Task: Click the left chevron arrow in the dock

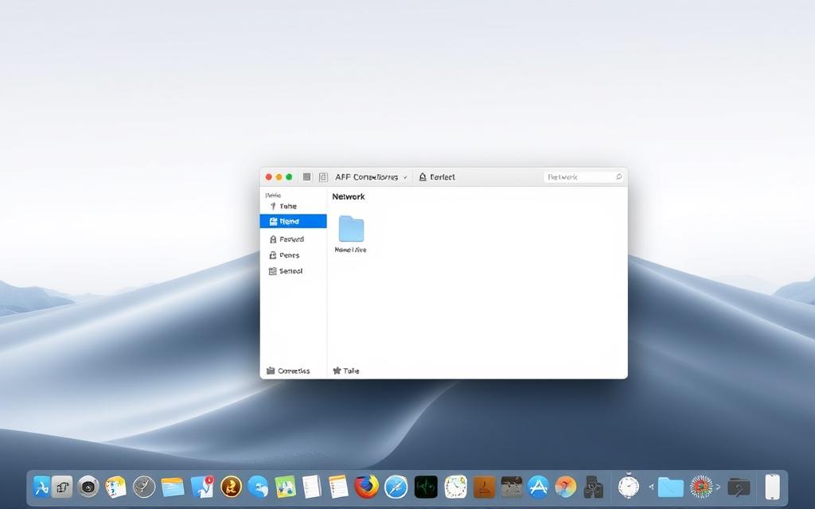Action: (x=652, y=487)
